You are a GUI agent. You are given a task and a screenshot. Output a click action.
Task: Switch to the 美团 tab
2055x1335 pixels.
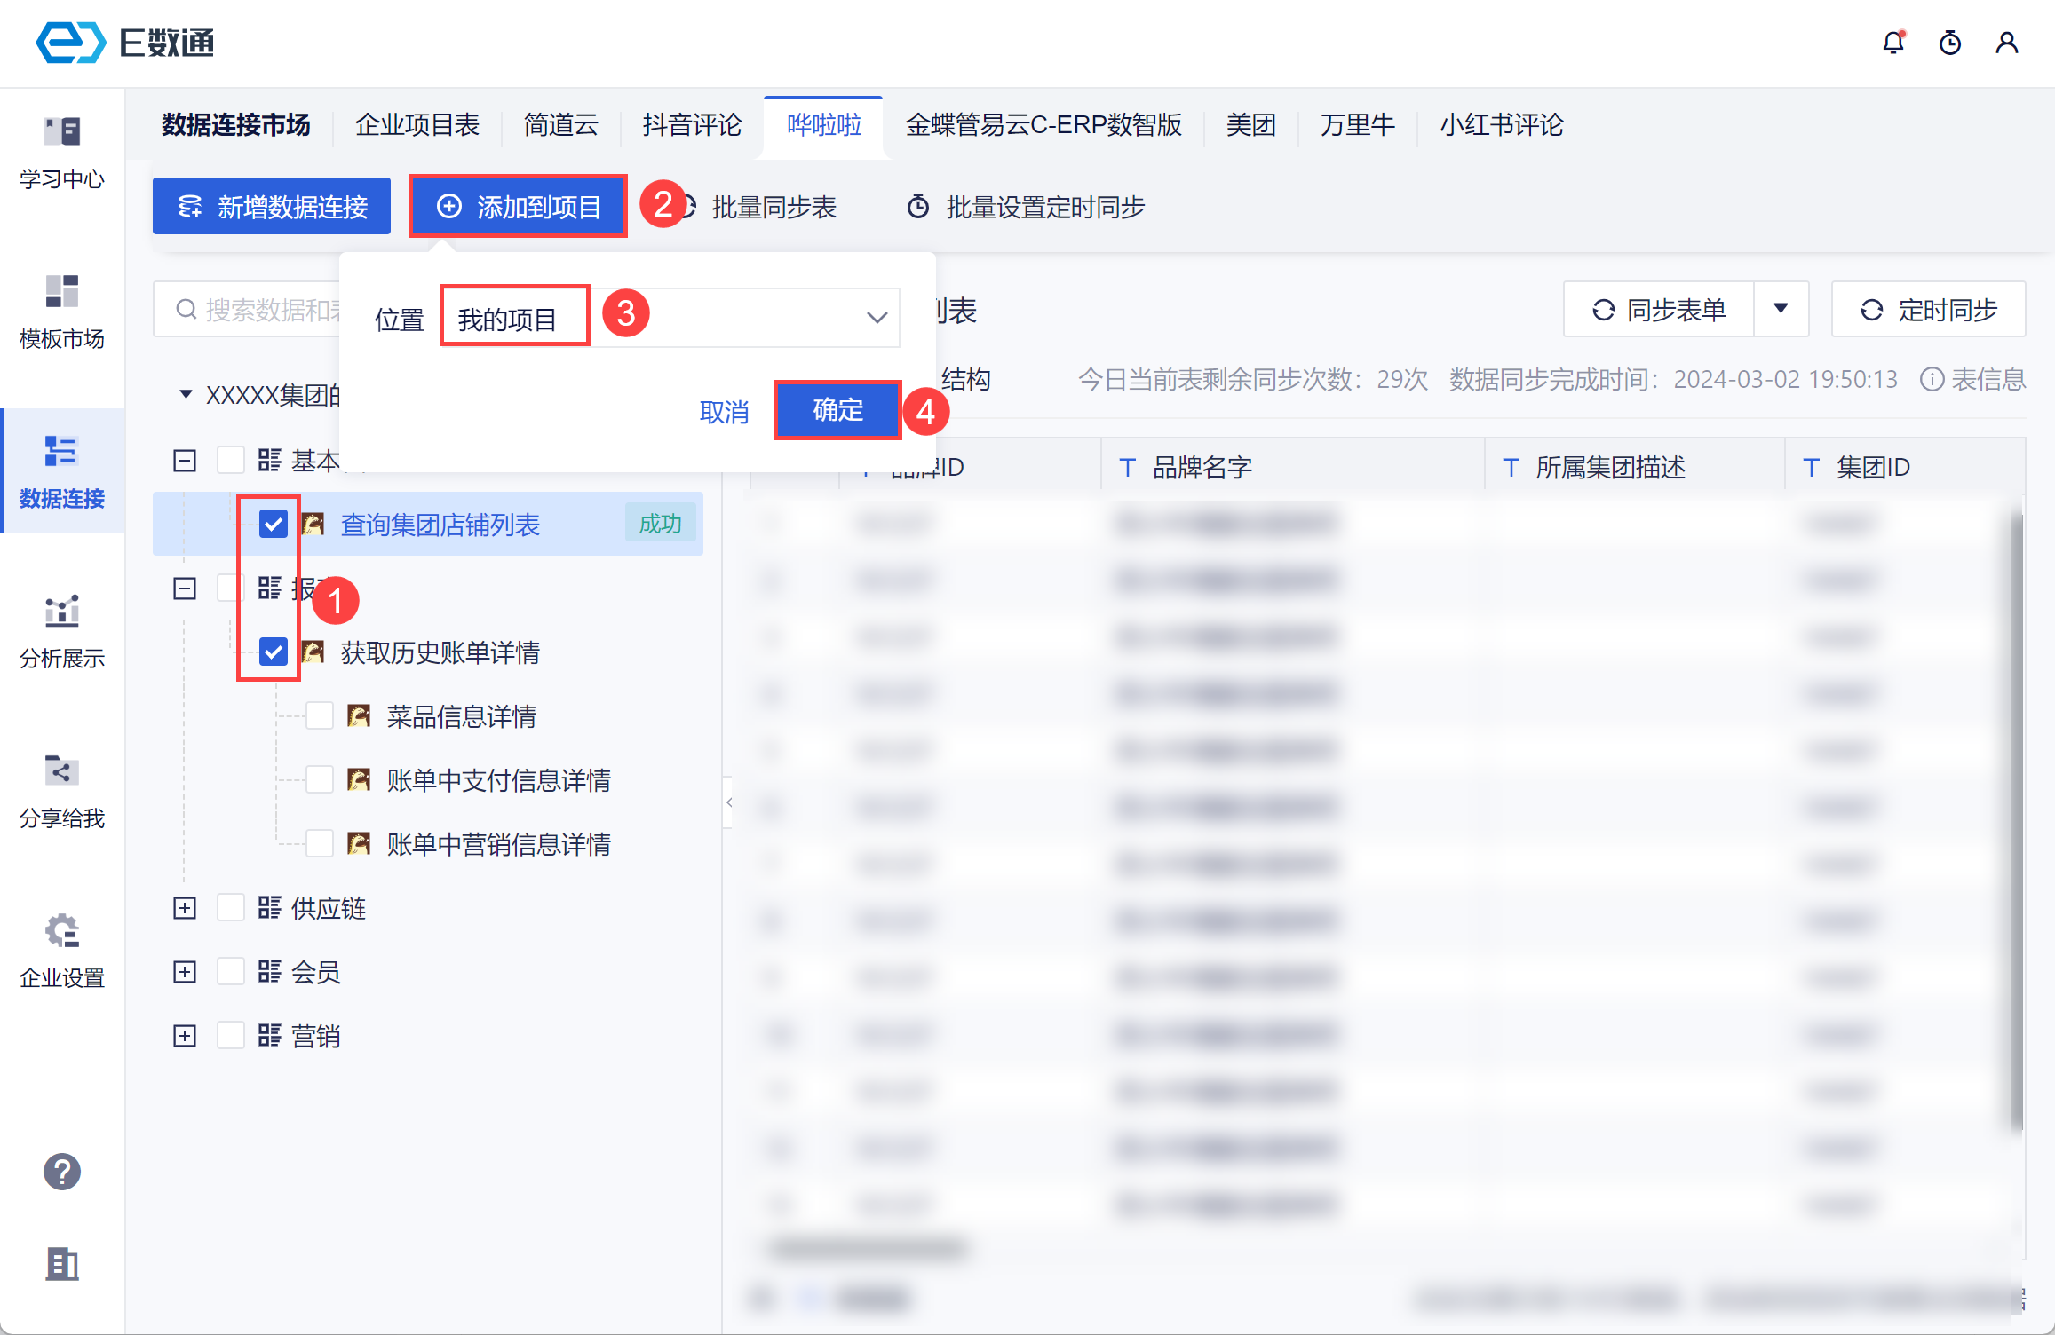(1250, 124)
